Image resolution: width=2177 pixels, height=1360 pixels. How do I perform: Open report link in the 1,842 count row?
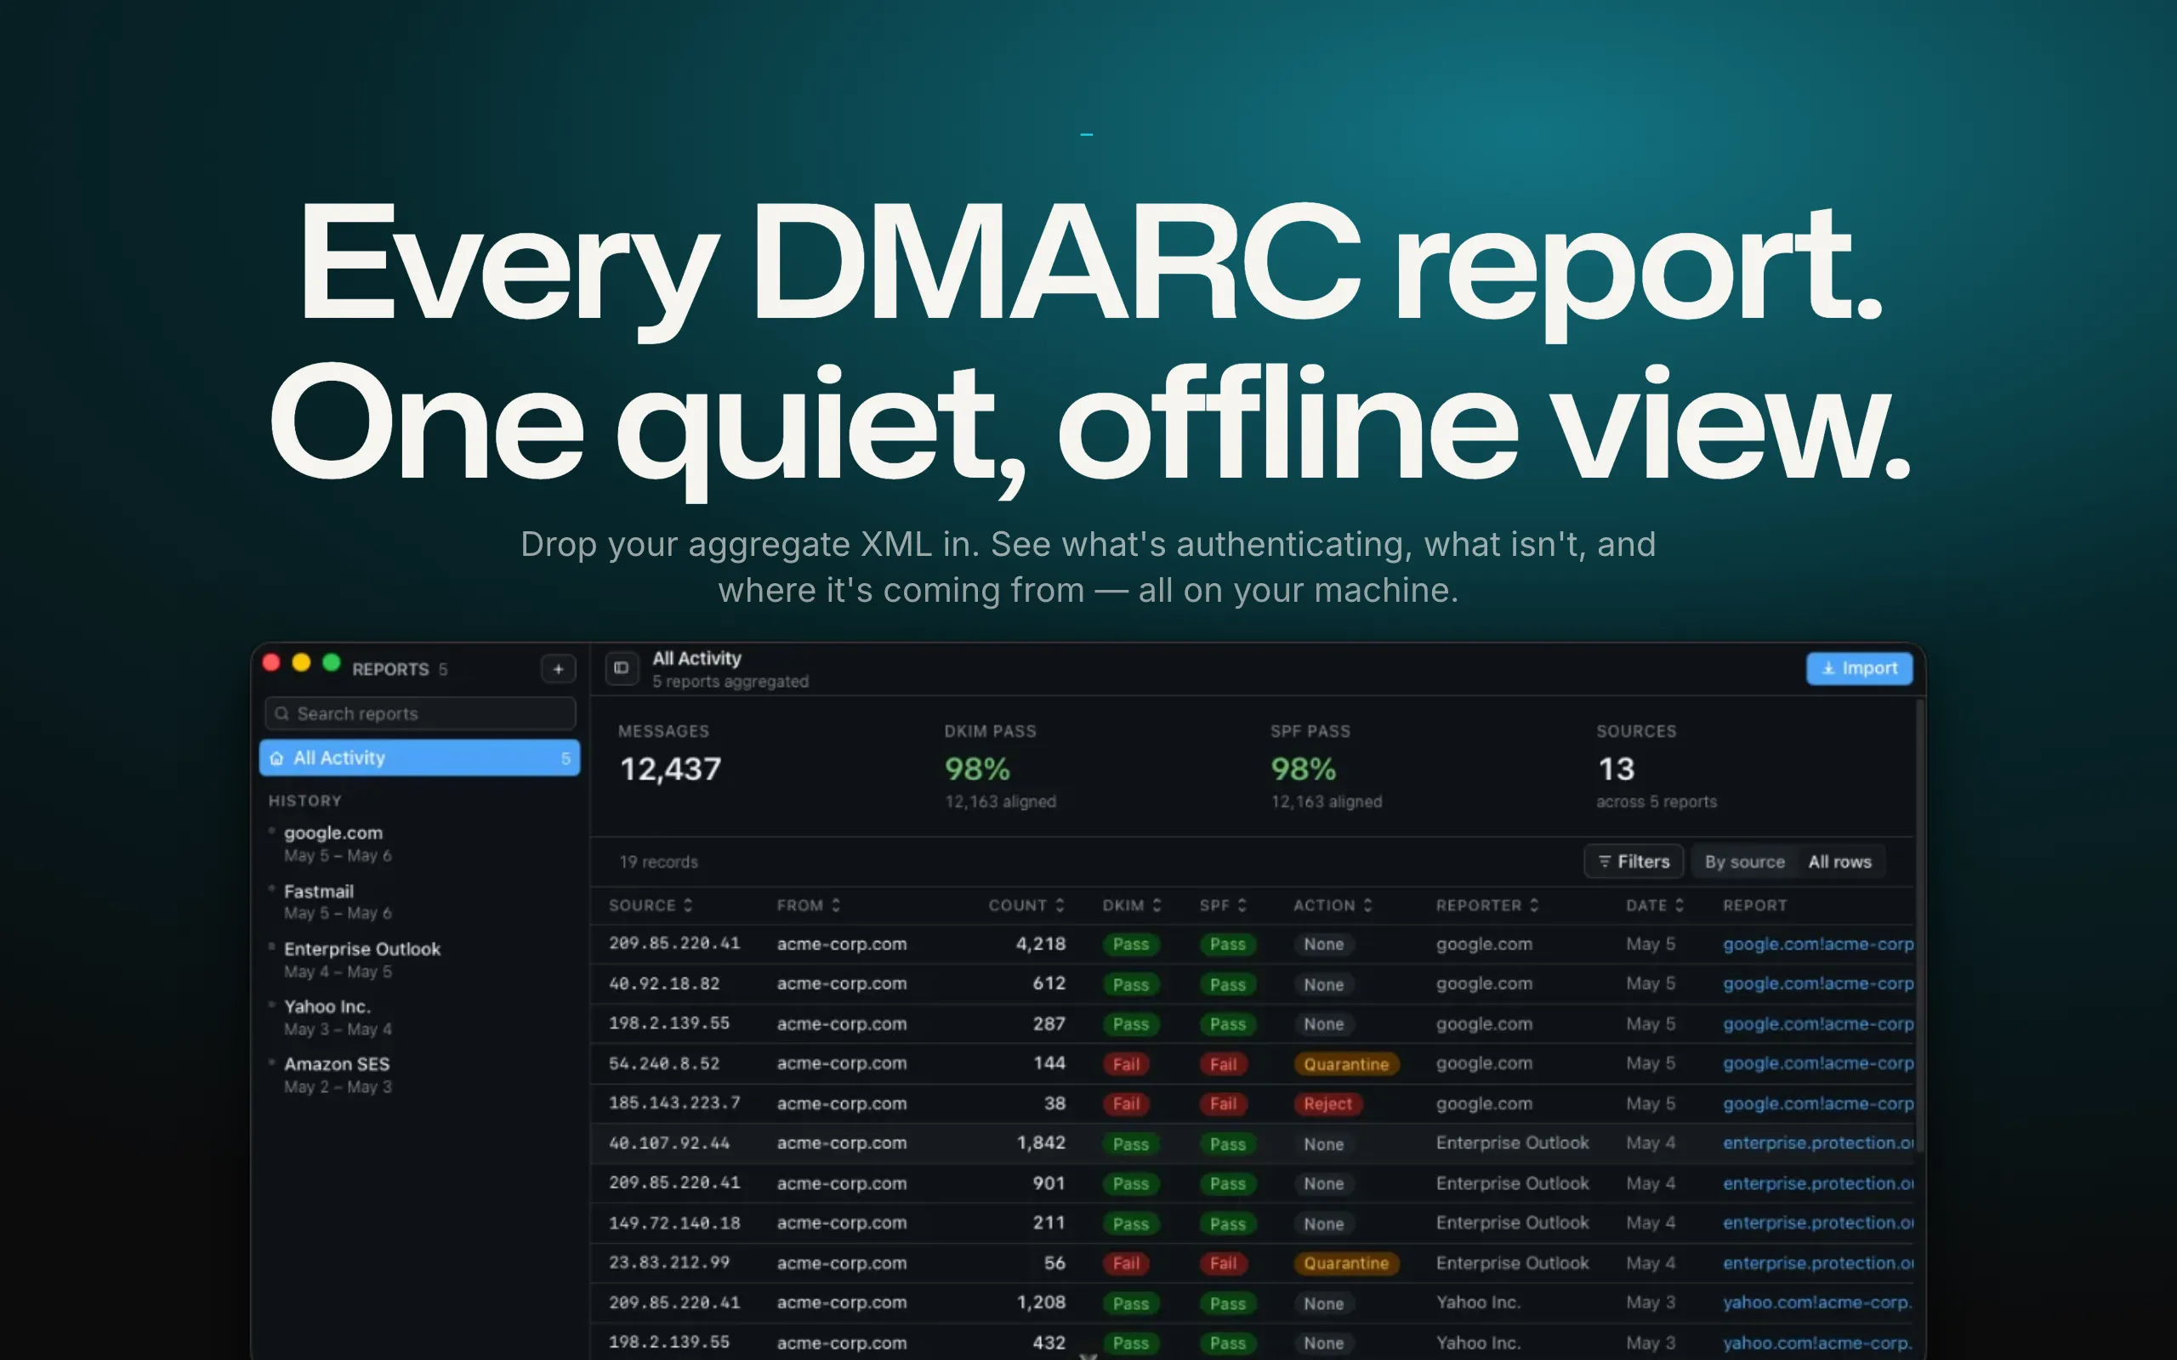pos(1818,1143)
